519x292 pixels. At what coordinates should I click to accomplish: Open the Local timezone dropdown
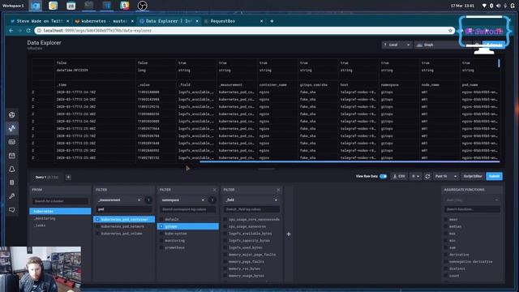pos(397,45)
